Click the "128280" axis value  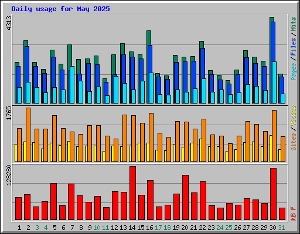[9, 175]
